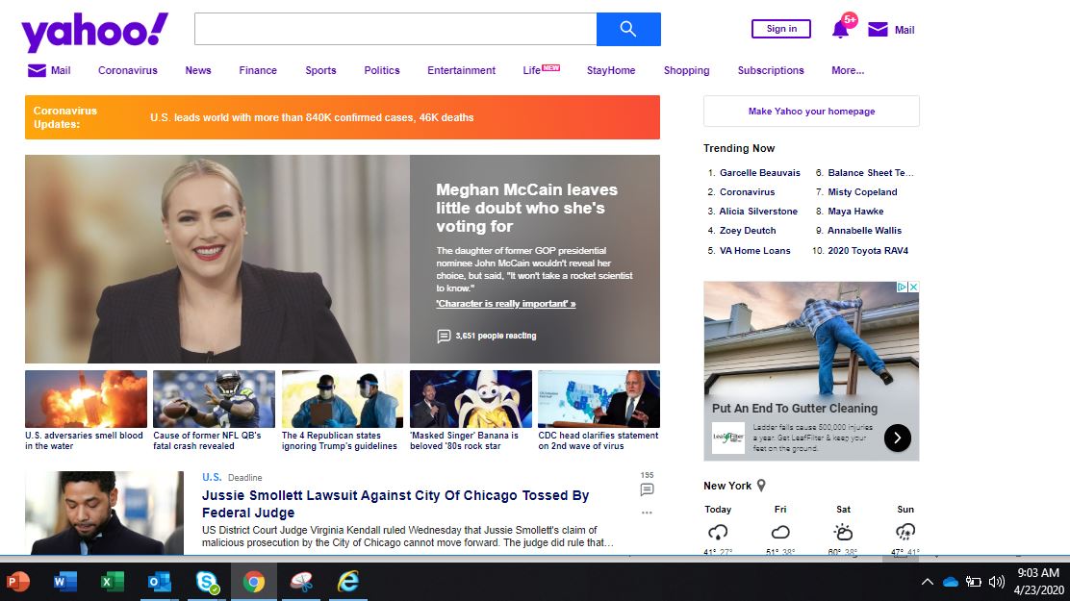Select the Entertainment navigation item
Viewport: 1070px width, 601px height.
click(x=461, y=70)
